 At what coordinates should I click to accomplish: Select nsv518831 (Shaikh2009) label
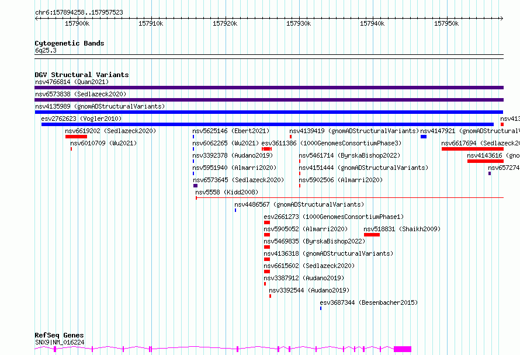(402, 229)
